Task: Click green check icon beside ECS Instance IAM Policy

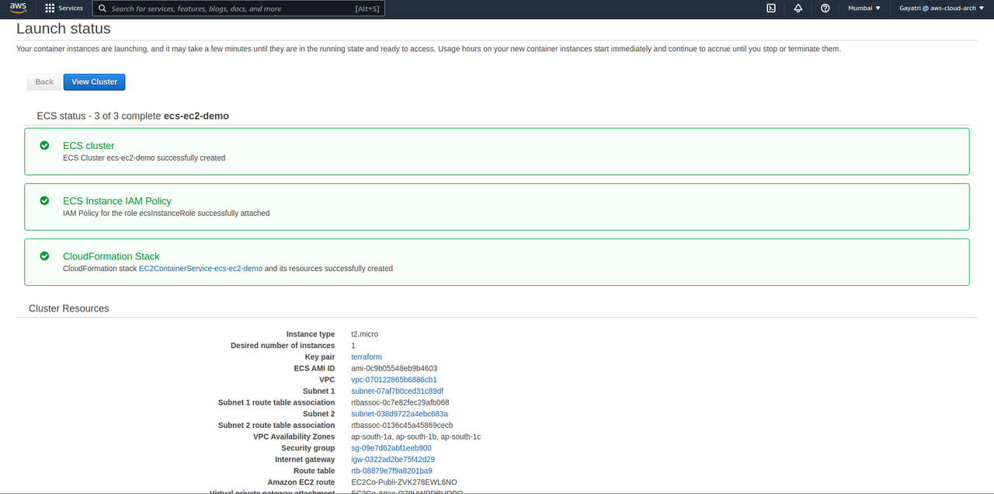Action: [x=45, y=200]
